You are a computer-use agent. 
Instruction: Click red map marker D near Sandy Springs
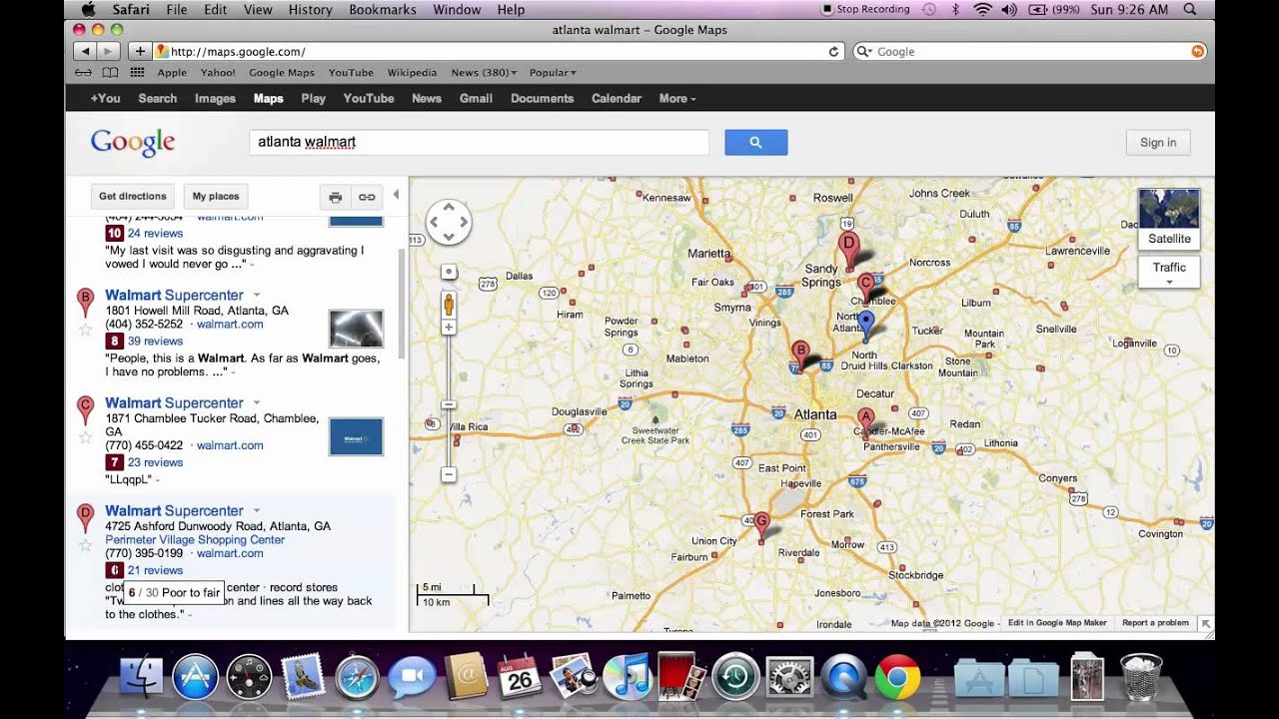[x=848, y=246]
